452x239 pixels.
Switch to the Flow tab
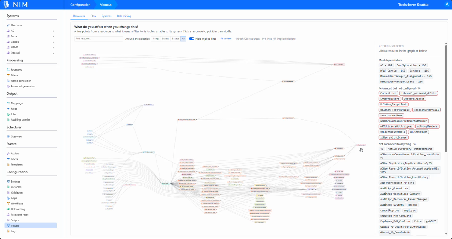click(x=93, y=16)
